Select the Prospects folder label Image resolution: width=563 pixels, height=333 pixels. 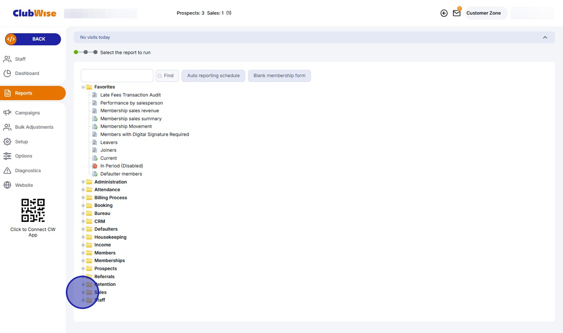106,269
